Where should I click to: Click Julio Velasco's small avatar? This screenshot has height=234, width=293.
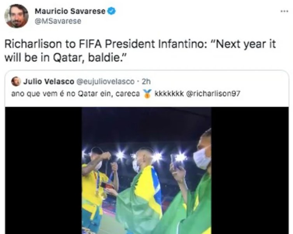pos(16,81)
